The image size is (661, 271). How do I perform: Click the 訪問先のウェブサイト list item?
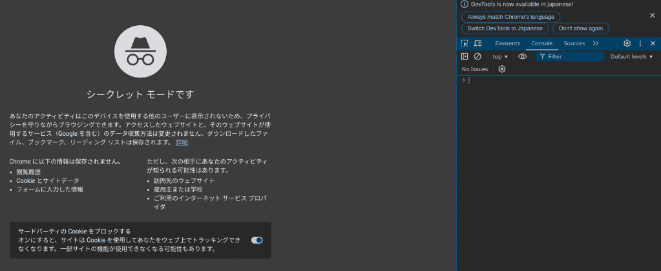click(184, 180)
